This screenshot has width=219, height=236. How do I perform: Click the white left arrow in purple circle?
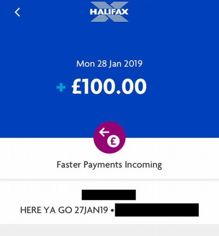tap(104, 132)
